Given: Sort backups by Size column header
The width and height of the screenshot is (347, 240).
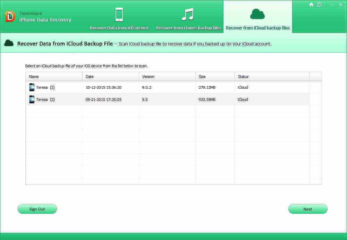Looking at the screenshot, I should click(x=215, y=77).
